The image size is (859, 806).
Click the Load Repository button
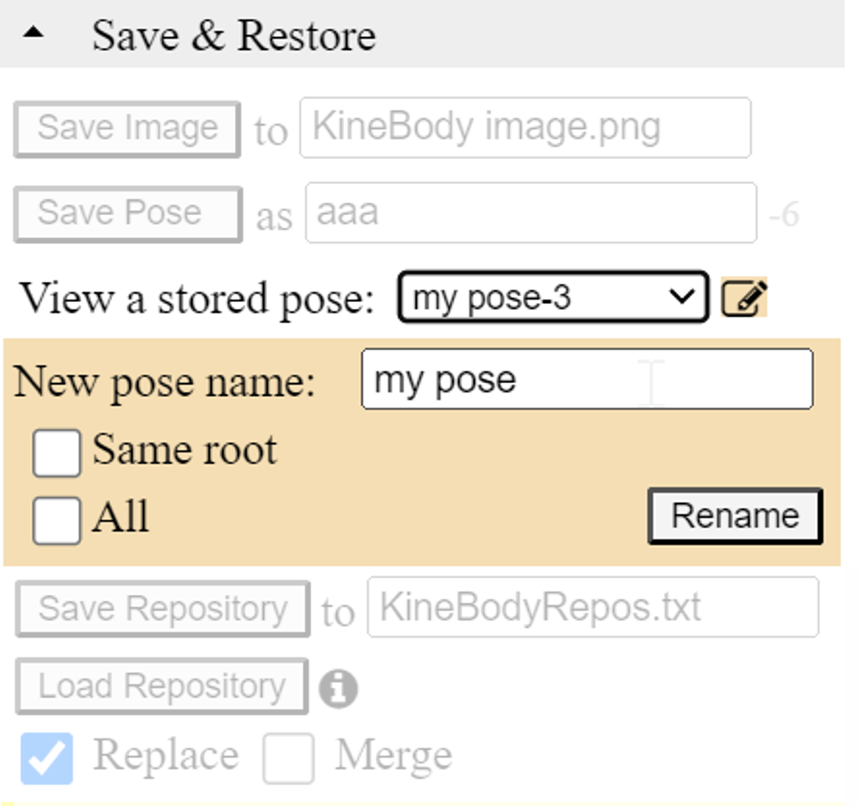pos(162,686)
